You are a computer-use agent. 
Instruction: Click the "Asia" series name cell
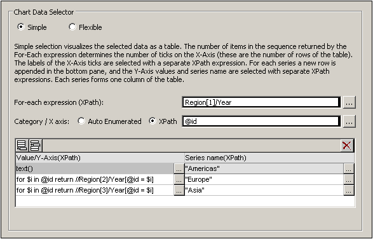264,190
